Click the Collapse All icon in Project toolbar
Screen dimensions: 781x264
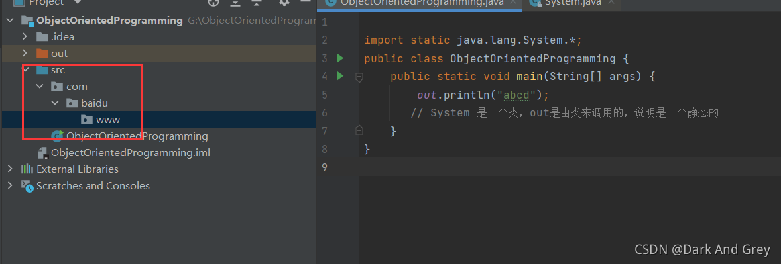(x=256, y=2)
